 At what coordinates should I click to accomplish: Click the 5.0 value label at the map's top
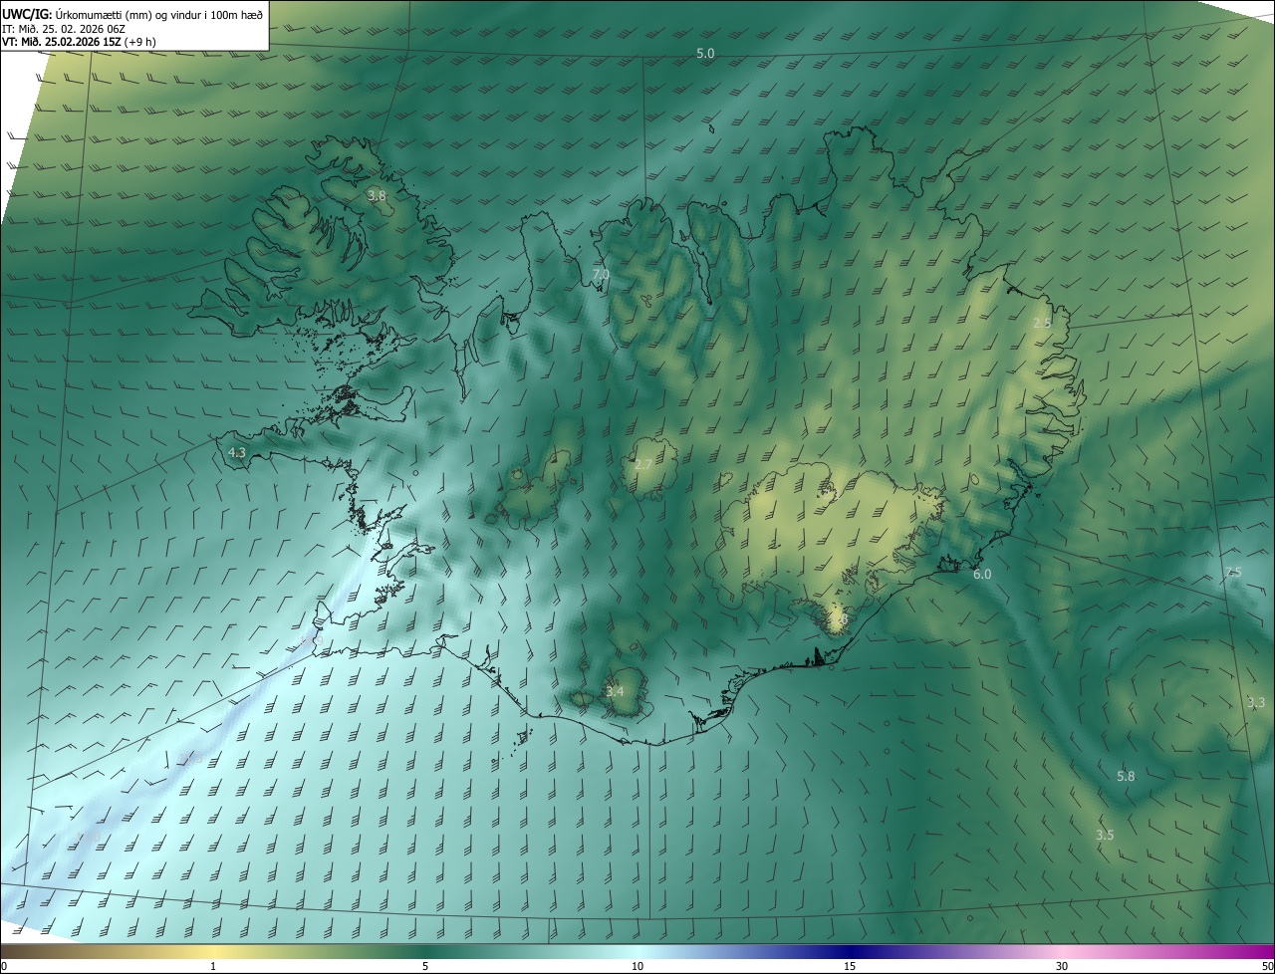705,54
